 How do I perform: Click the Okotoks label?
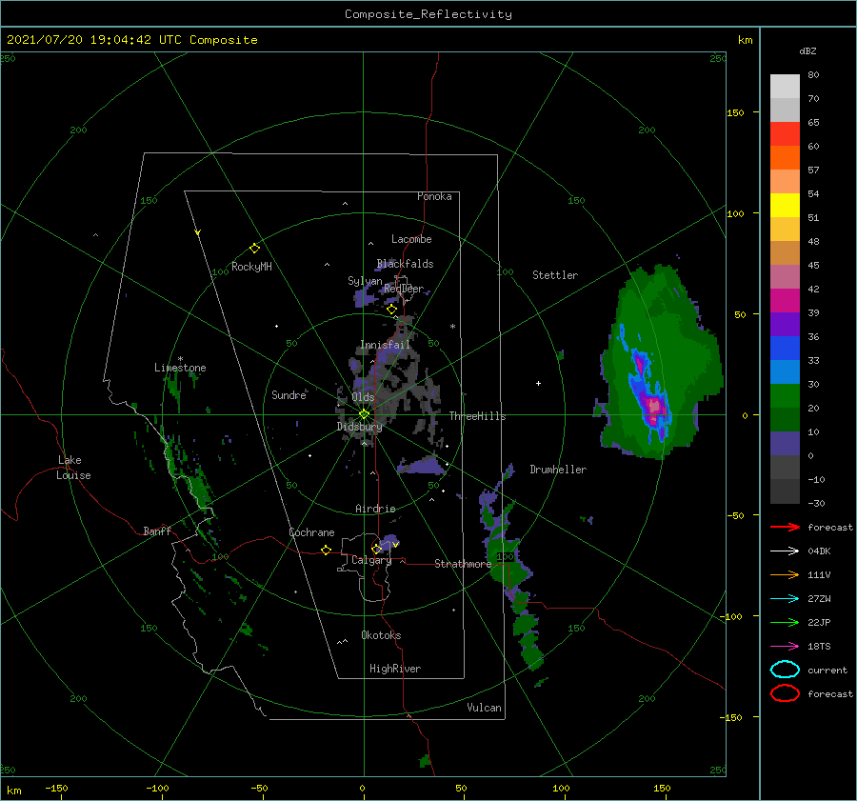(x=381, y=635)
